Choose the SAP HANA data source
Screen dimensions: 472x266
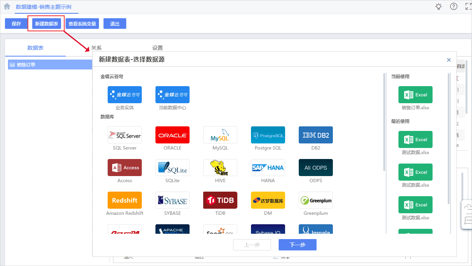pyautogui.click(x=268, y=167)
